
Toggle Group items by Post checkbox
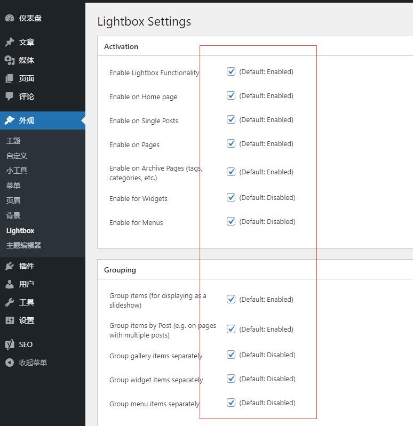231,329
